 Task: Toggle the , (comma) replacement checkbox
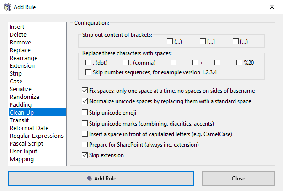coord(126,63)
